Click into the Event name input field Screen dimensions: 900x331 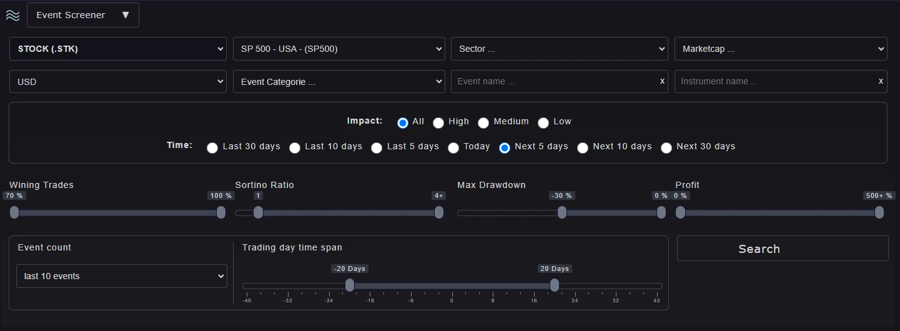click(553, 81)
